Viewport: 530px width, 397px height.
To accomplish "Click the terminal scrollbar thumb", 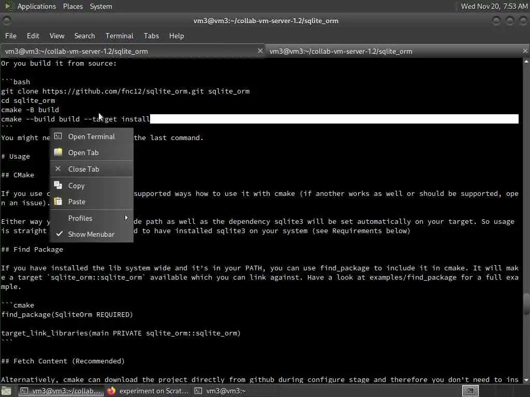I will [526, 304].
